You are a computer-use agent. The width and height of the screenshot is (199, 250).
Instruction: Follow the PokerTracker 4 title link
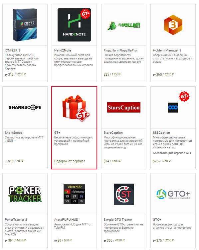point(16,220)
